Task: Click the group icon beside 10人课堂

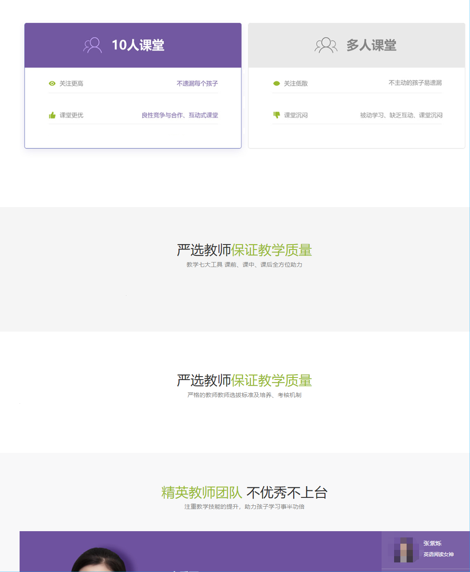Action: [x=92, y=45]
